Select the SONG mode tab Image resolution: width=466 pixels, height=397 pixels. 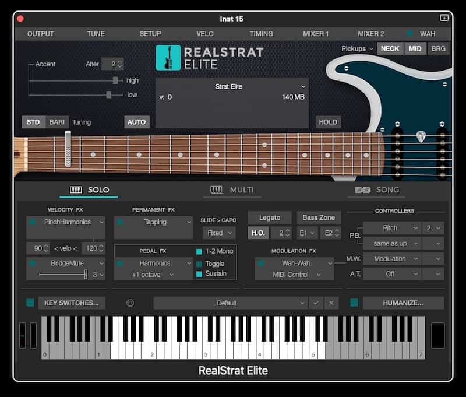pyautogui.click(x=377, y=190)
